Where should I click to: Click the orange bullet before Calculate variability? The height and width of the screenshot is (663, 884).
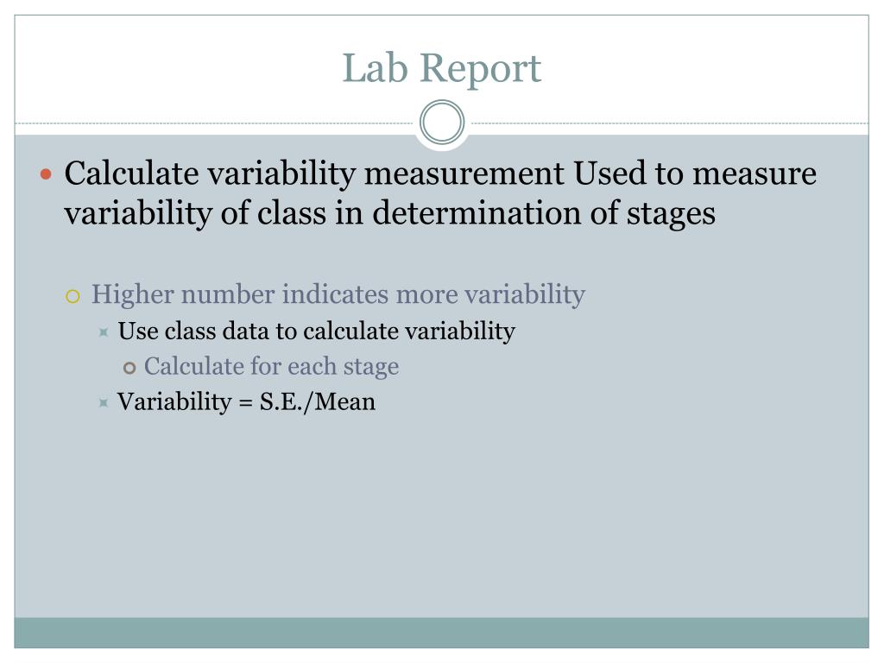click(47, 174)
